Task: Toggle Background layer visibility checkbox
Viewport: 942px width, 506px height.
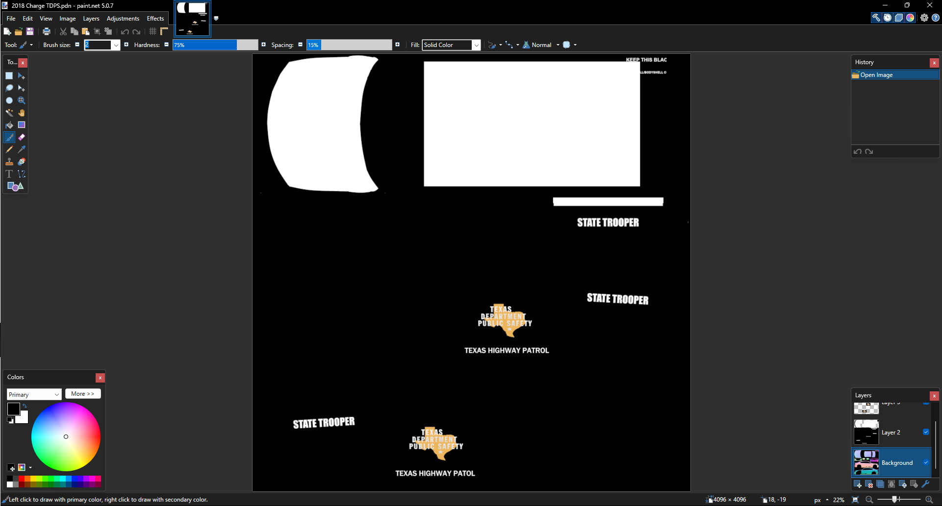Action: click(926, 462)
